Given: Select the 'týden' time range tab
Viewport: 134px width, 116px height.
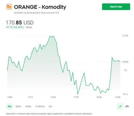Looking at the screenshot, I should (x=18, y=106).
